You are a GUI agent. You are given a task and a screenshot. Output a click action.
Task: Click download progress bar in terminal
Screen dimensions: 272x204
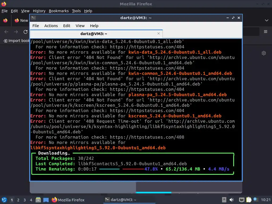pyautogui.click(x=122, y=169)
